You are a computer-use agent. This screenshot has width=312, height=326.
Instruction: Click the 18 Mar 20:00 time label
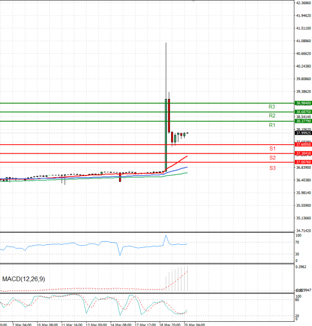coord(170,324)
